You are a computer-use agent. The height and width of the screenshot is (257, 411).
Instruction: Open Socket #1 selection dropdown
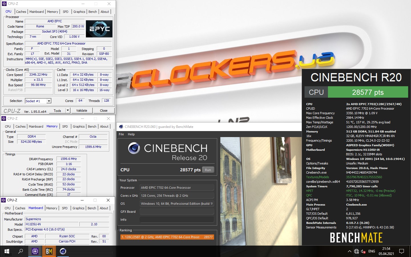coord(38,101)
